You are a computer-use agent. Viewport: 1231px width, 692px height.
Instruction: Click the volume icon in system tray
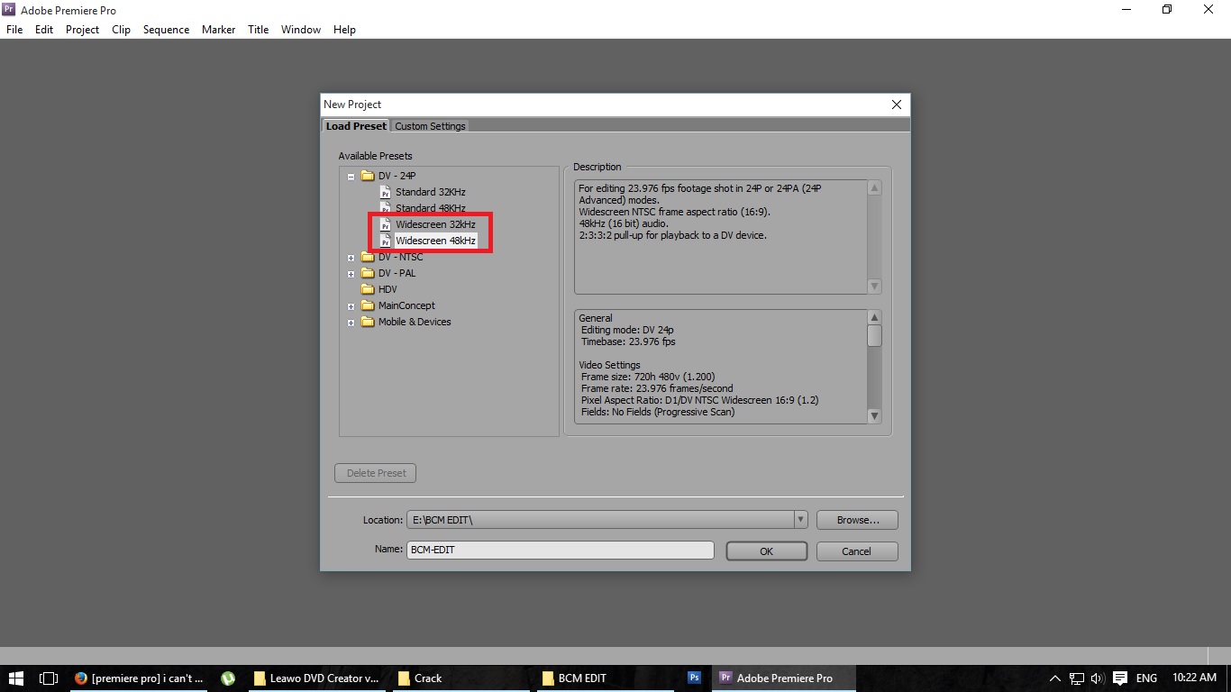1097,678
